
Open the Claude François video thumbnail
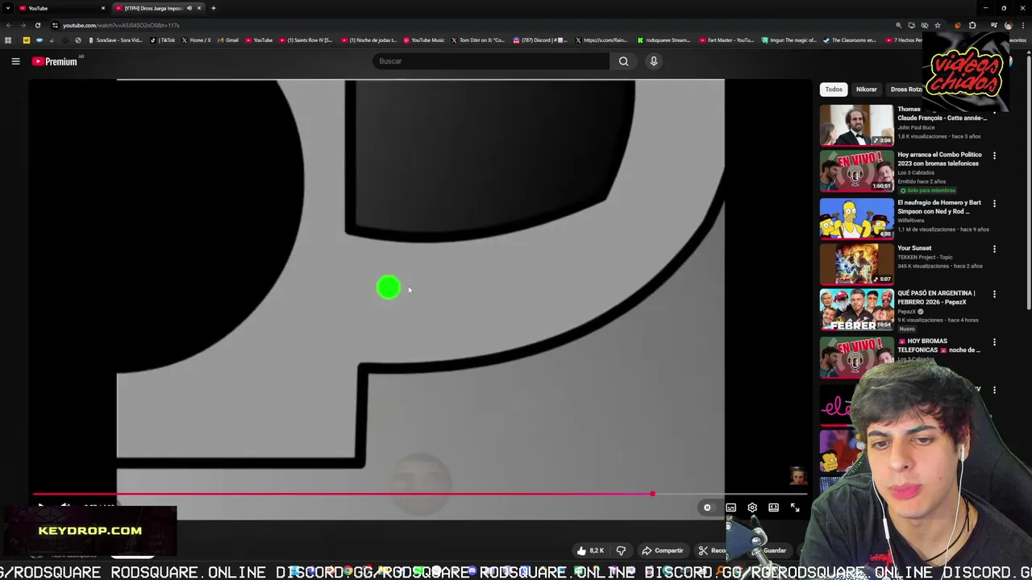[x=856, y=125]
